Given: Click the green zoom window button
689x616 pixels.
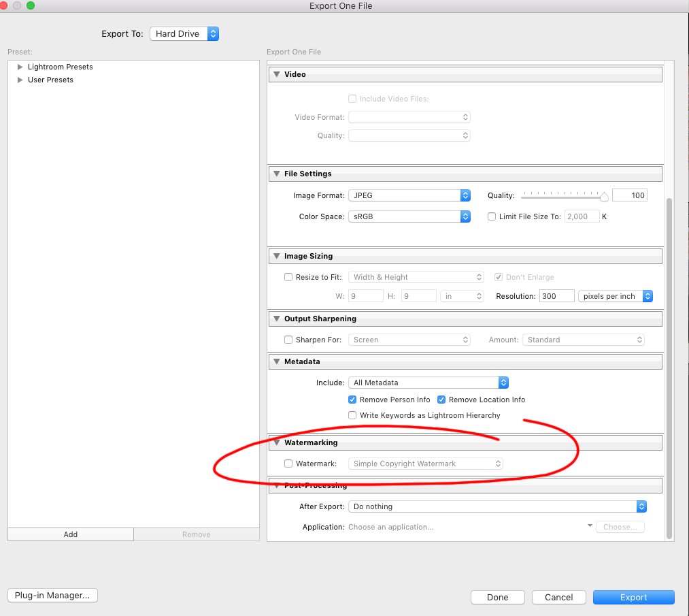Looking at the screenshot, I should pos(31,5).
